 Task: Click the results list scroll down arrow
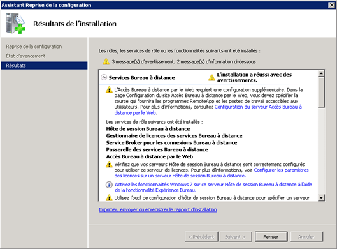point(321,197)
